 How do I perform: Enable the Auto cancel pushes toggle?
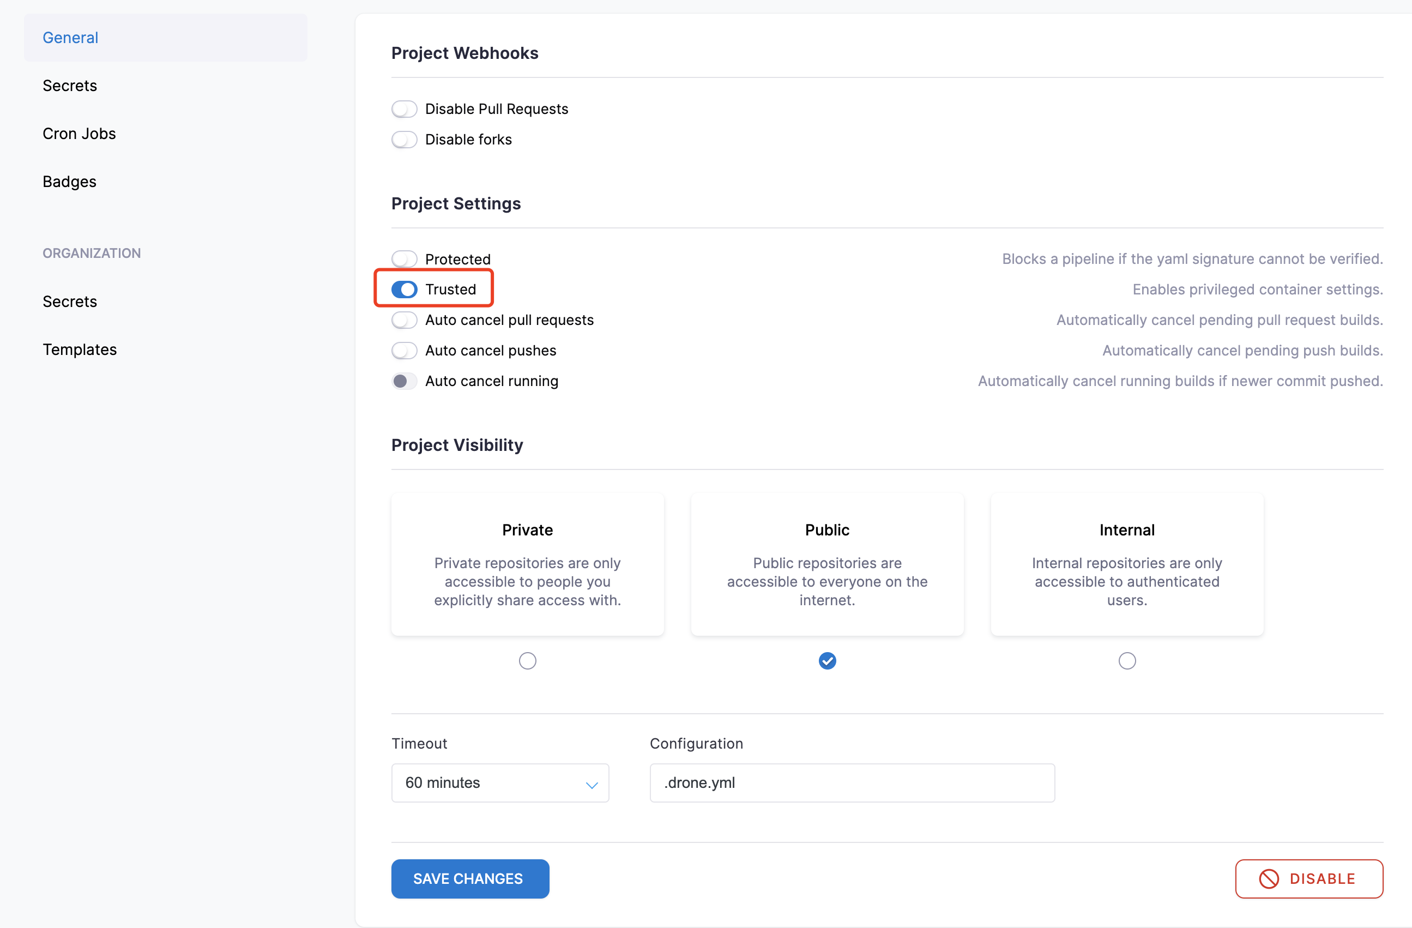404,350
